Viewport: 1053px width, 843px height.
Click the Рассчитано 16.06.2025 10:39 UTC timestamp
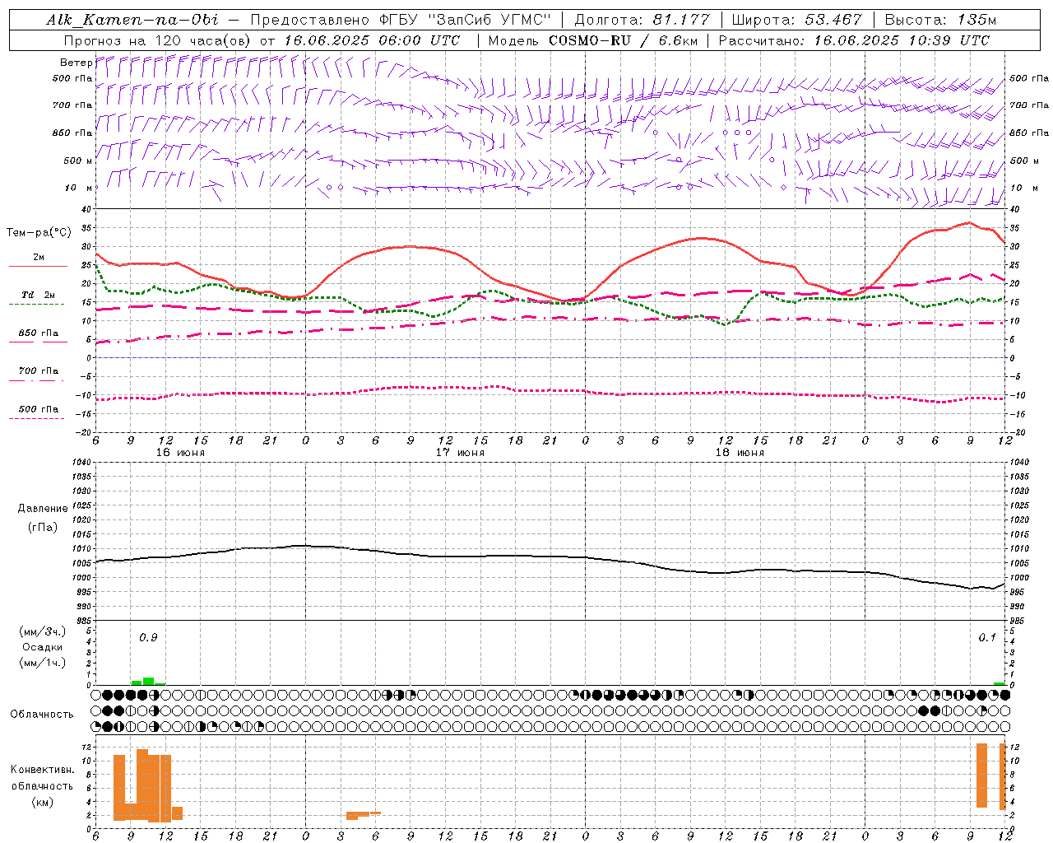854,40
